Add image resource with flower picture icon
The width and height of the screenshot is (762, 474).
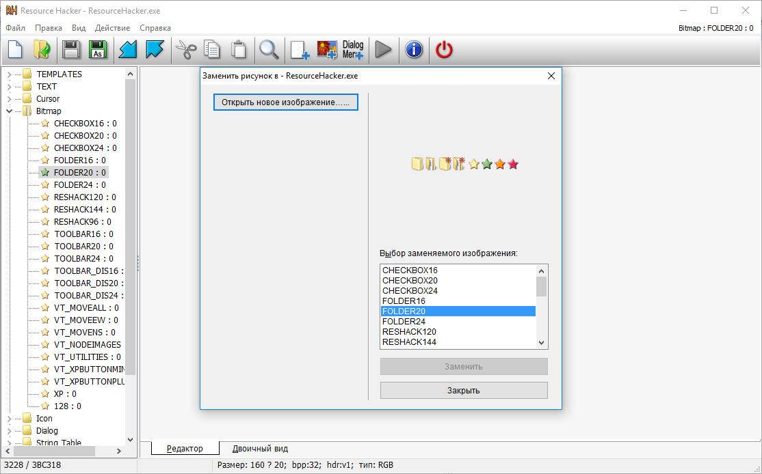(327, 49)
